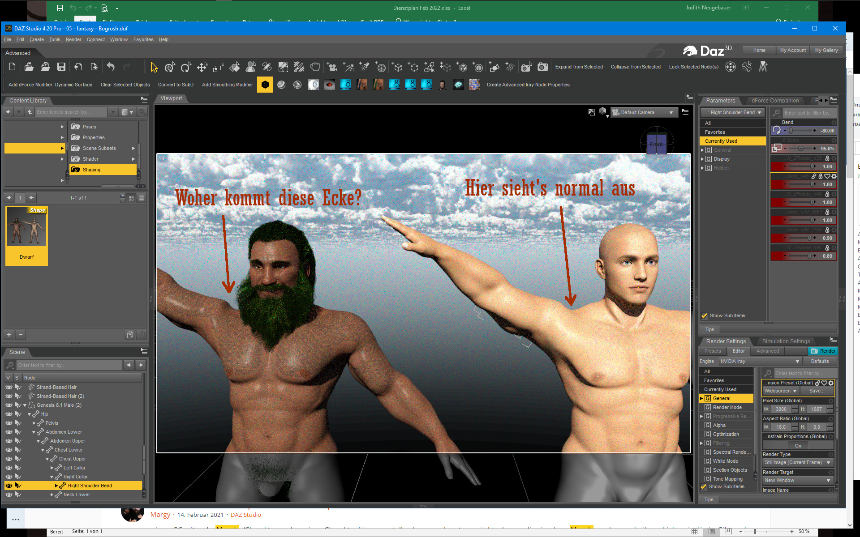860x537 pixels.
Task: Toggle visibility eye of Right Shoulder Bend
Action: 9,486
